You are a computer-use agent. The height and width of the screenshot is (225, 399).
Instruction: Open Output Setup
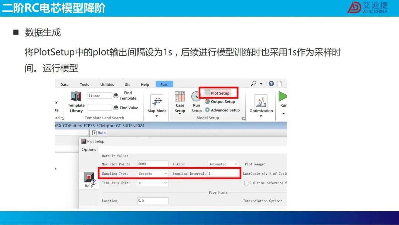pos(220,101)
